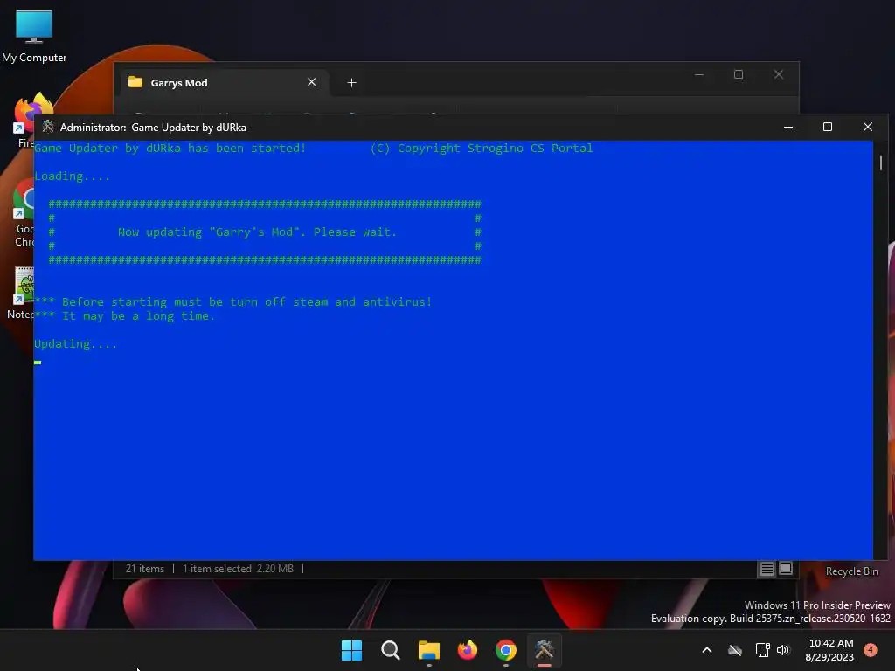The height and width of the screenshot is (671, 895).
Task: Open the Recycle Bin desktop shortcut
Action: tap(851, 571)
